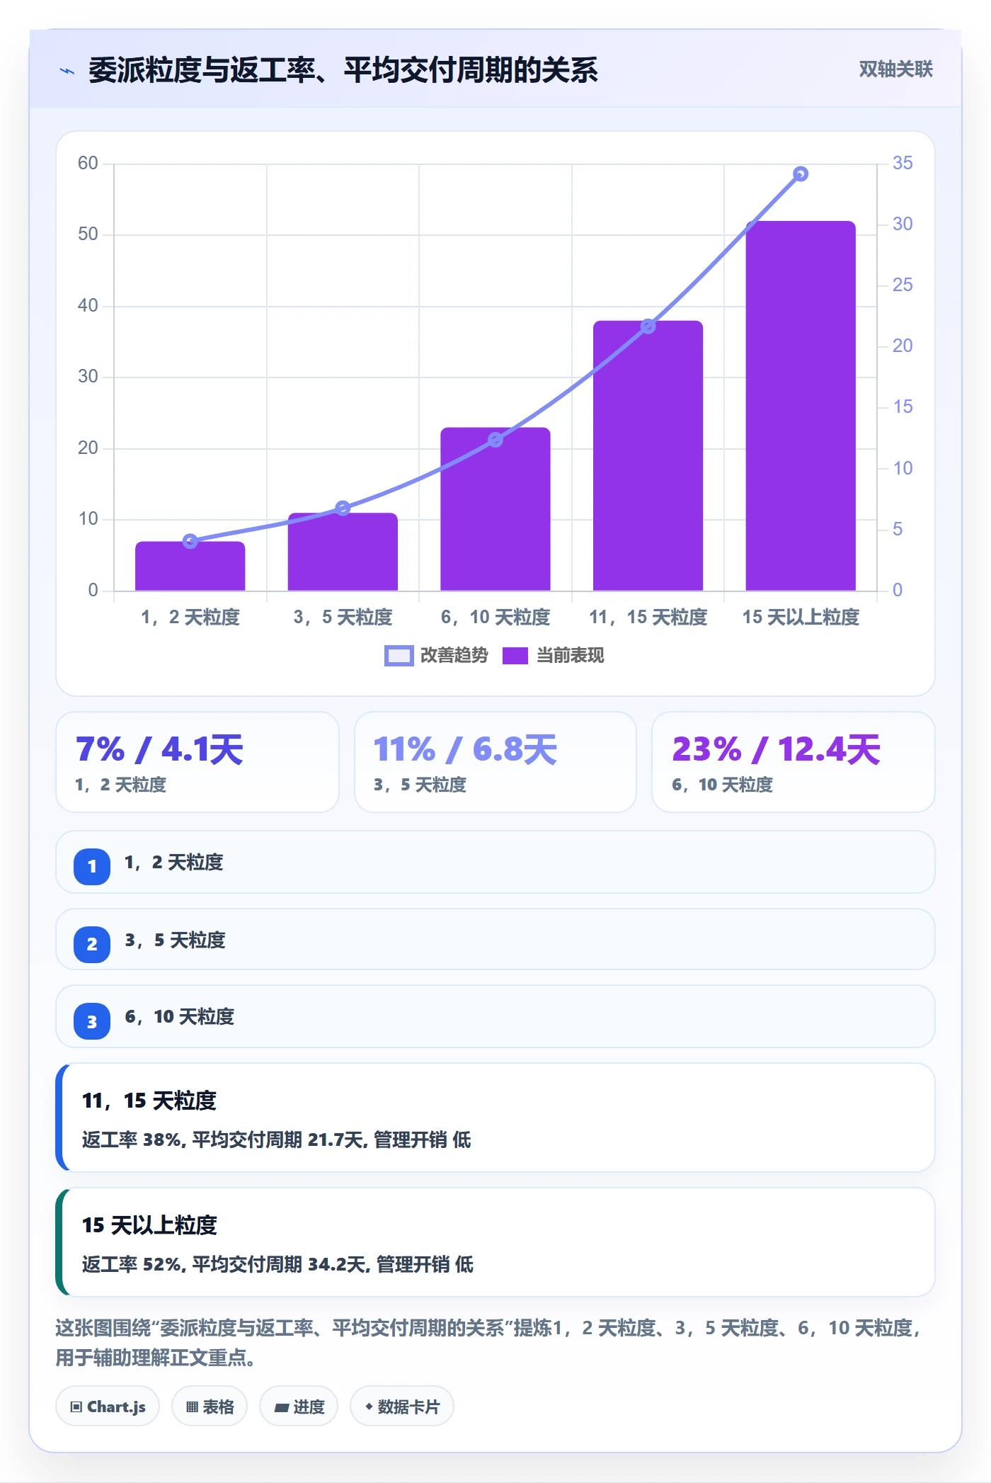
Task: Click the bar for 11，15 天粒度
Action: click(x=648, y=455)
